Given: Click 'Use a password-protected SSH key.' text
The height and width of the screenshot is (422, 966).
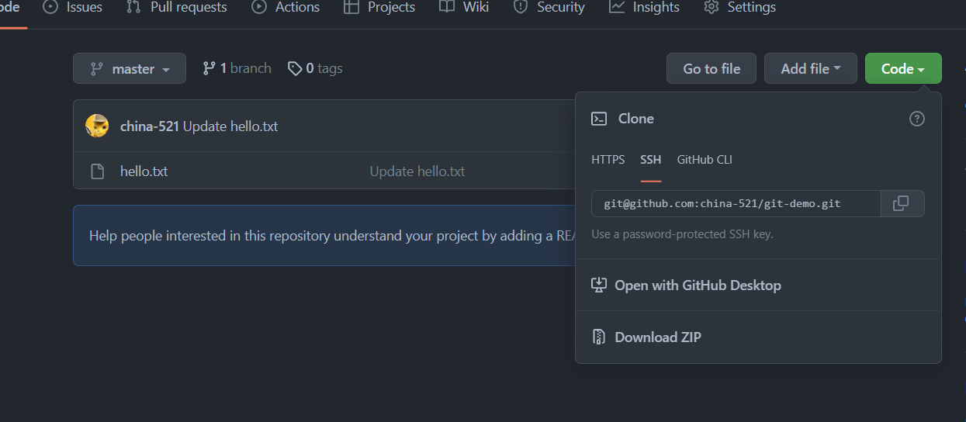Looking at the screenshot, I should 682,234.
